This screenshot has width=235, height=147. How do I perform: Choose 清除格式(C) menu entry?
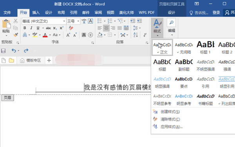170,120
